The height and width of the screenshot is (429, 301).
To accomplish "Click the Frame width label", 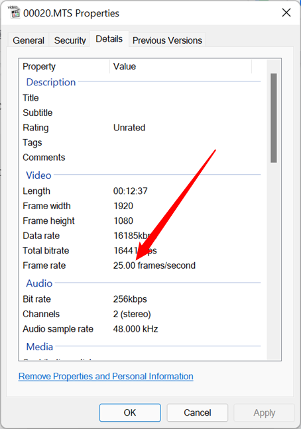I will [x=46, y=206].
